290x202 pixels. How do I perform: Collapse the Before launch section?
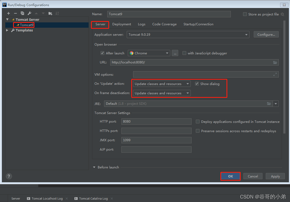click(x=94, y=167)
